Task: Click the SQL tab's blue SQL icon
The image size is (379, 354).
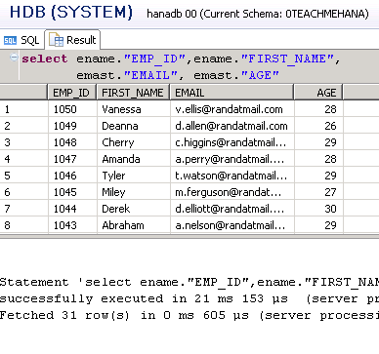Action: (10, 41)
